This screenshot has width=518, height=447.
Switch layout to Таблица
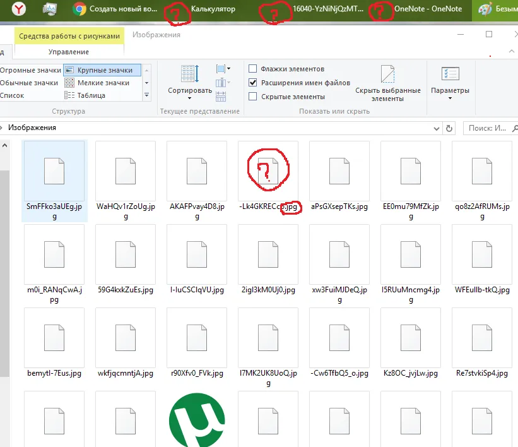(x=85, y=95)
